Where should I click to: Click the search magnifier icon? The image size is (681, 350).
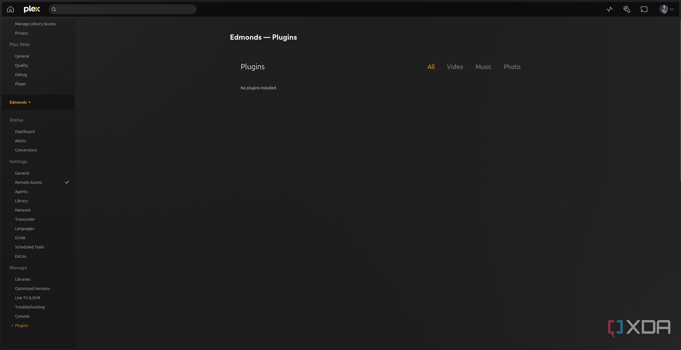pyautogui.click(x=54, y=9)
